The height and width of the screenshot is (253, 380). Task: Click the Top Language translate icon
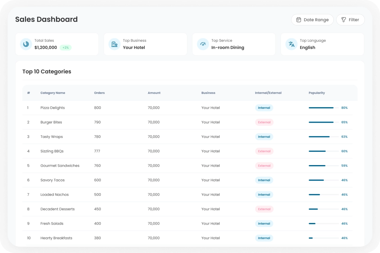[x=291, y=44]
